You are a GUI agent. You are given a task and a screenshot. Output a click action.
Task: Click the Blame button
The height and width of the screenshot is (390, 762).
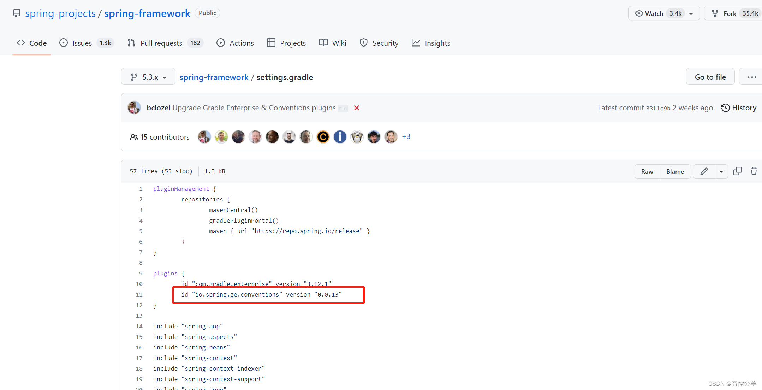click(675, 172)
